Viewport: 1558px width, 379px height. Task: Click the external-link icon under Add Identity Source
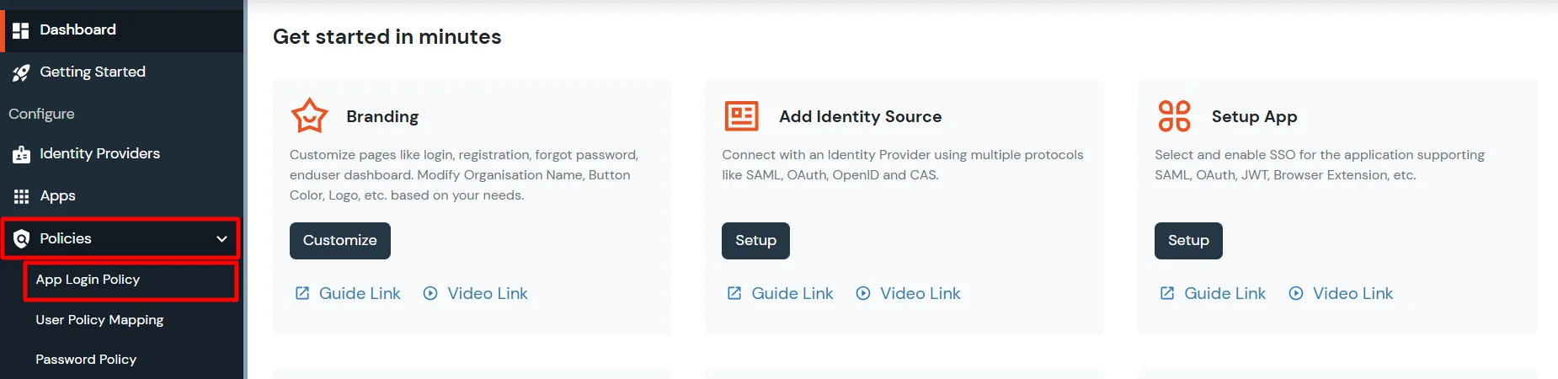click(734, 293)
